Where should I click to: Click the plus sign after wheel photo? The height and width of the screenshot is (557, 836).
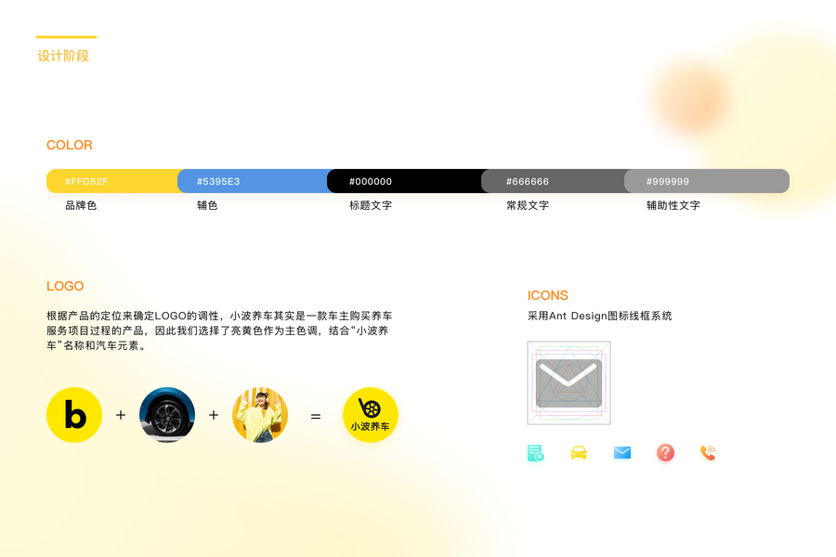214,415
